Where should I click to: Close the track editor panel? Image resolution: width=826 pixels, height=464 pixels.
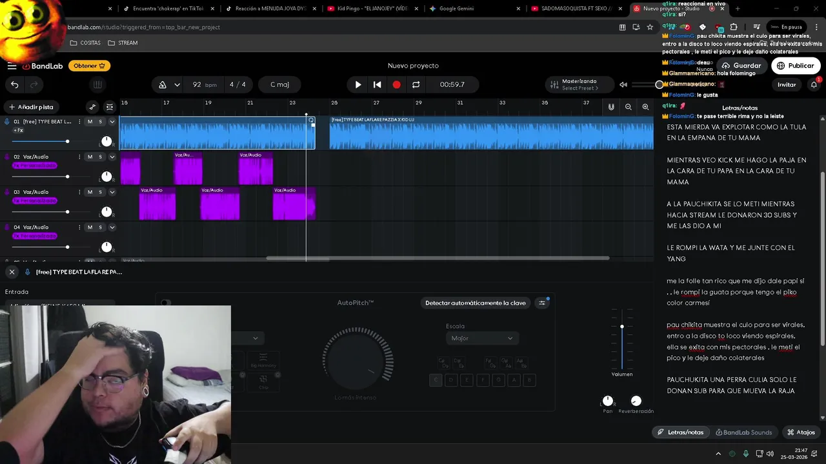[x=12, y=272]
